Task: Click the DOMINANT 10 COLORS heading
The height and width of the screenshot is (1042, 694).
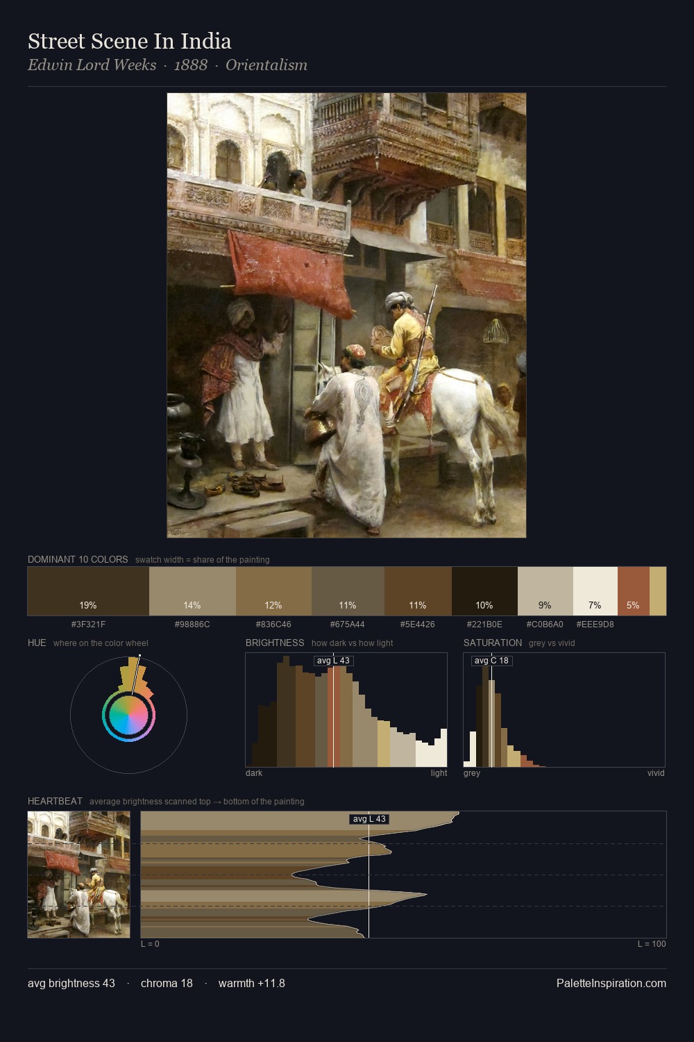Action: [78, 559]
